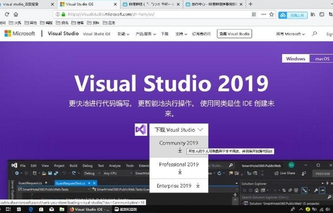333x213 pixels.
Task: Expand the 支持 navigation menu
Action: 181,34
